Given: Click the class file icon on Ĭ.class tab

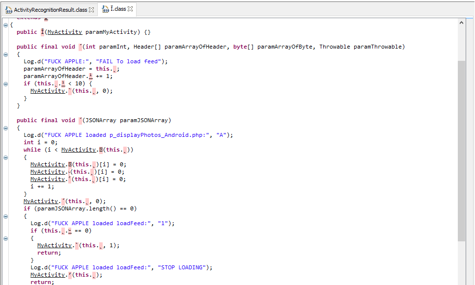Looking at the screenshot, I should pyautogui.click(x=106, y=9).
